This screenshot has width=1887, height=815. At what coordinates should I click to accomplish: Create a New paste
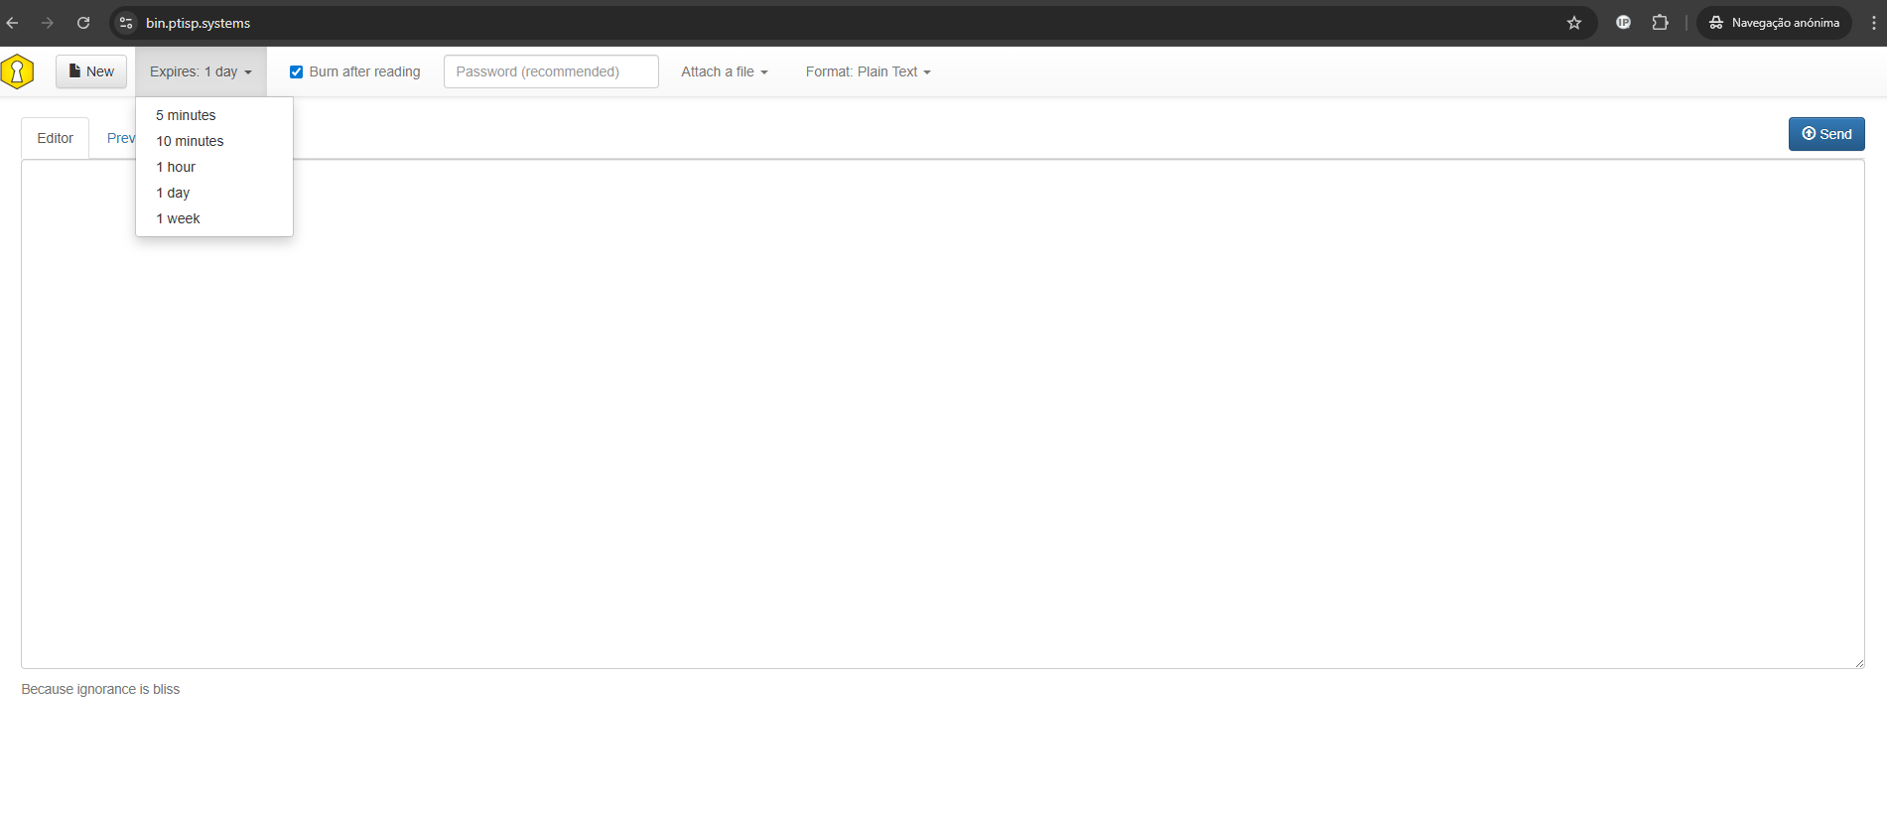point(91,71)
